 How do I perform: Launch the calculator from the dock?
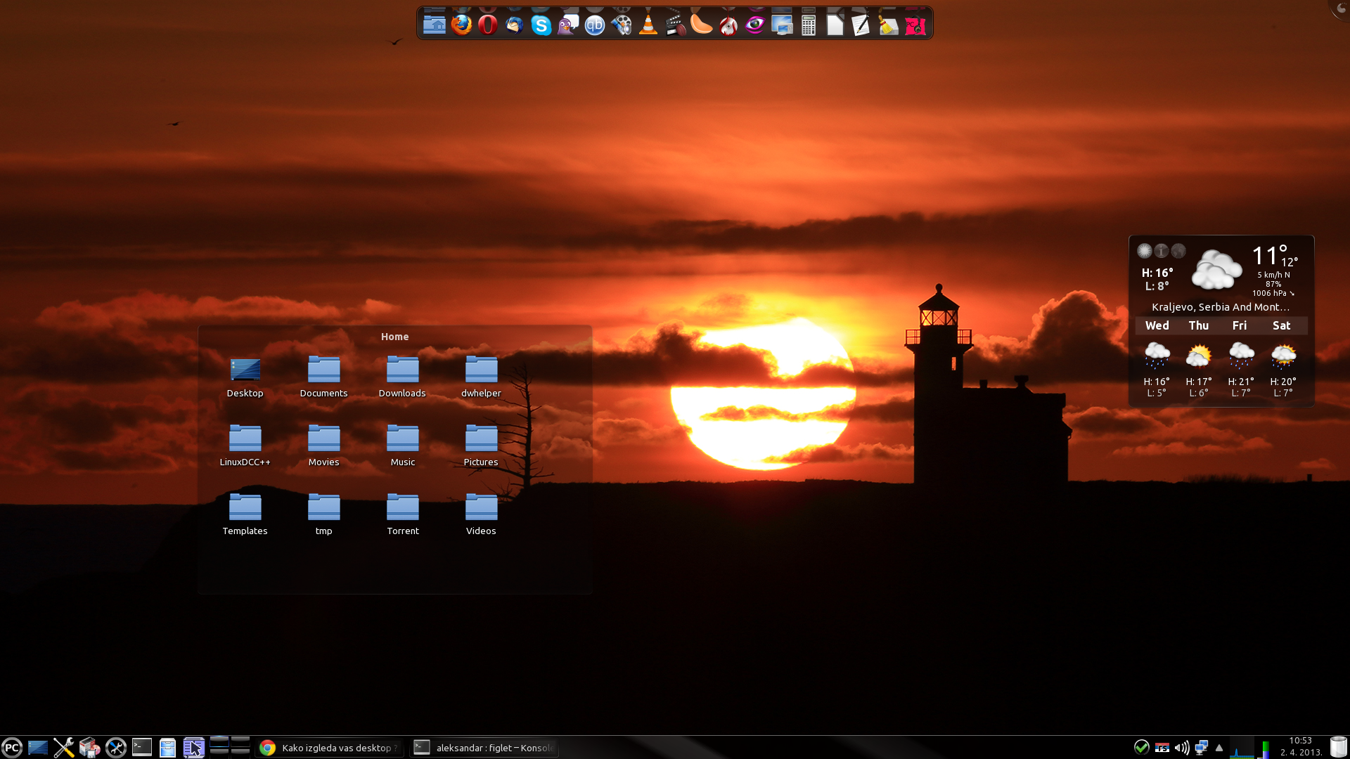[x=809, y=26]
